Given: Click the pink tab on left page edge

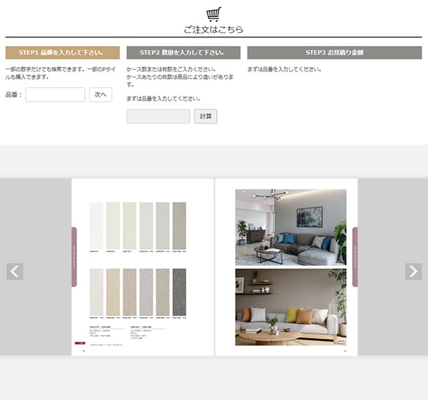Looking at the screenshot, I should (74, 257).
